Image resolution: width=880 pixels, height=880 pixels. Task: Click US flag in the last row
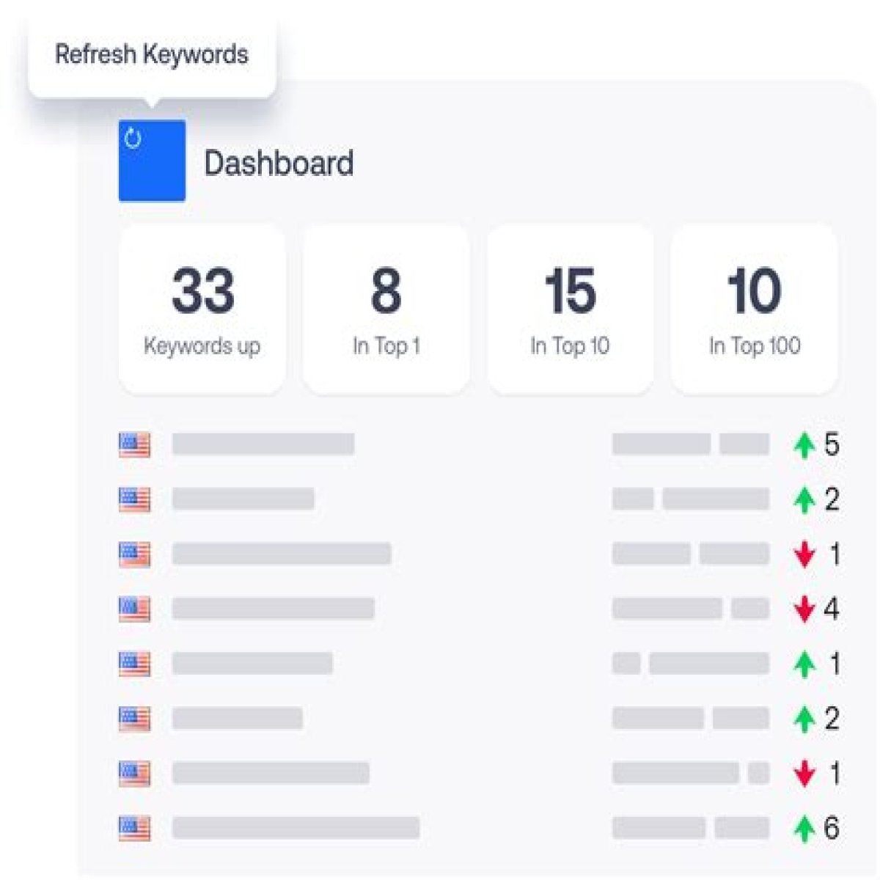coord(135,829)
